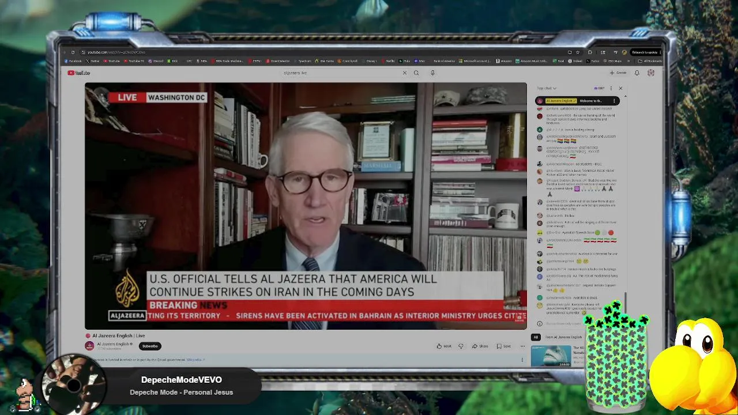The image size is (738, 415).
Task: Open the Facebook bookmark
Action: coord(73,61)
